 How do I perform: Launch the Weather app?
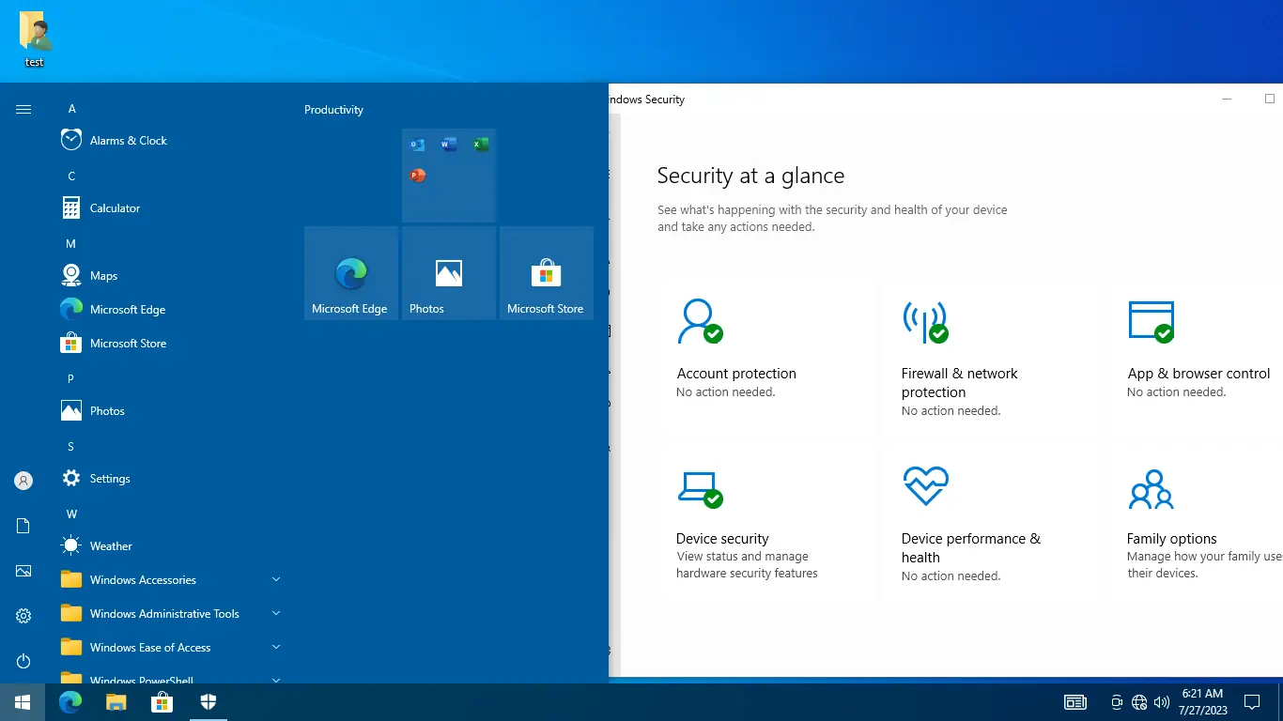coord(111,545)
